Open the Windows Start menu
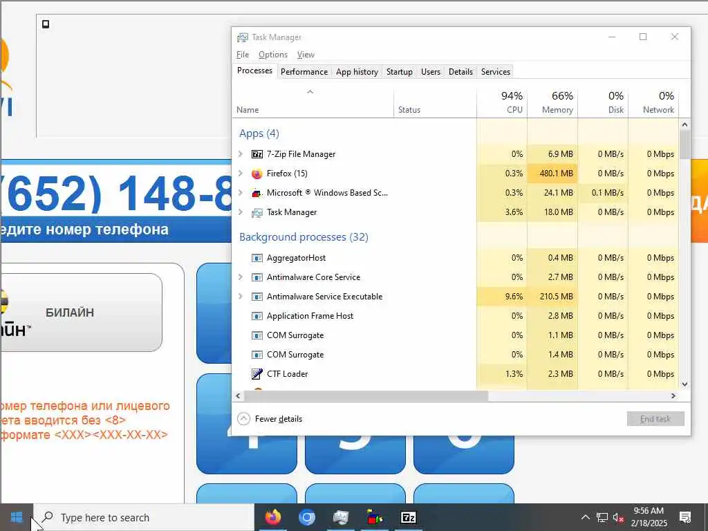This screenshot has height=531, width=708. click(x=17, y=517)
